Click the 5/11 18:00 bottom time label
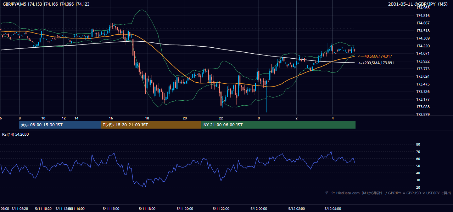The image size is (453, 212). [x=146, y=209]
